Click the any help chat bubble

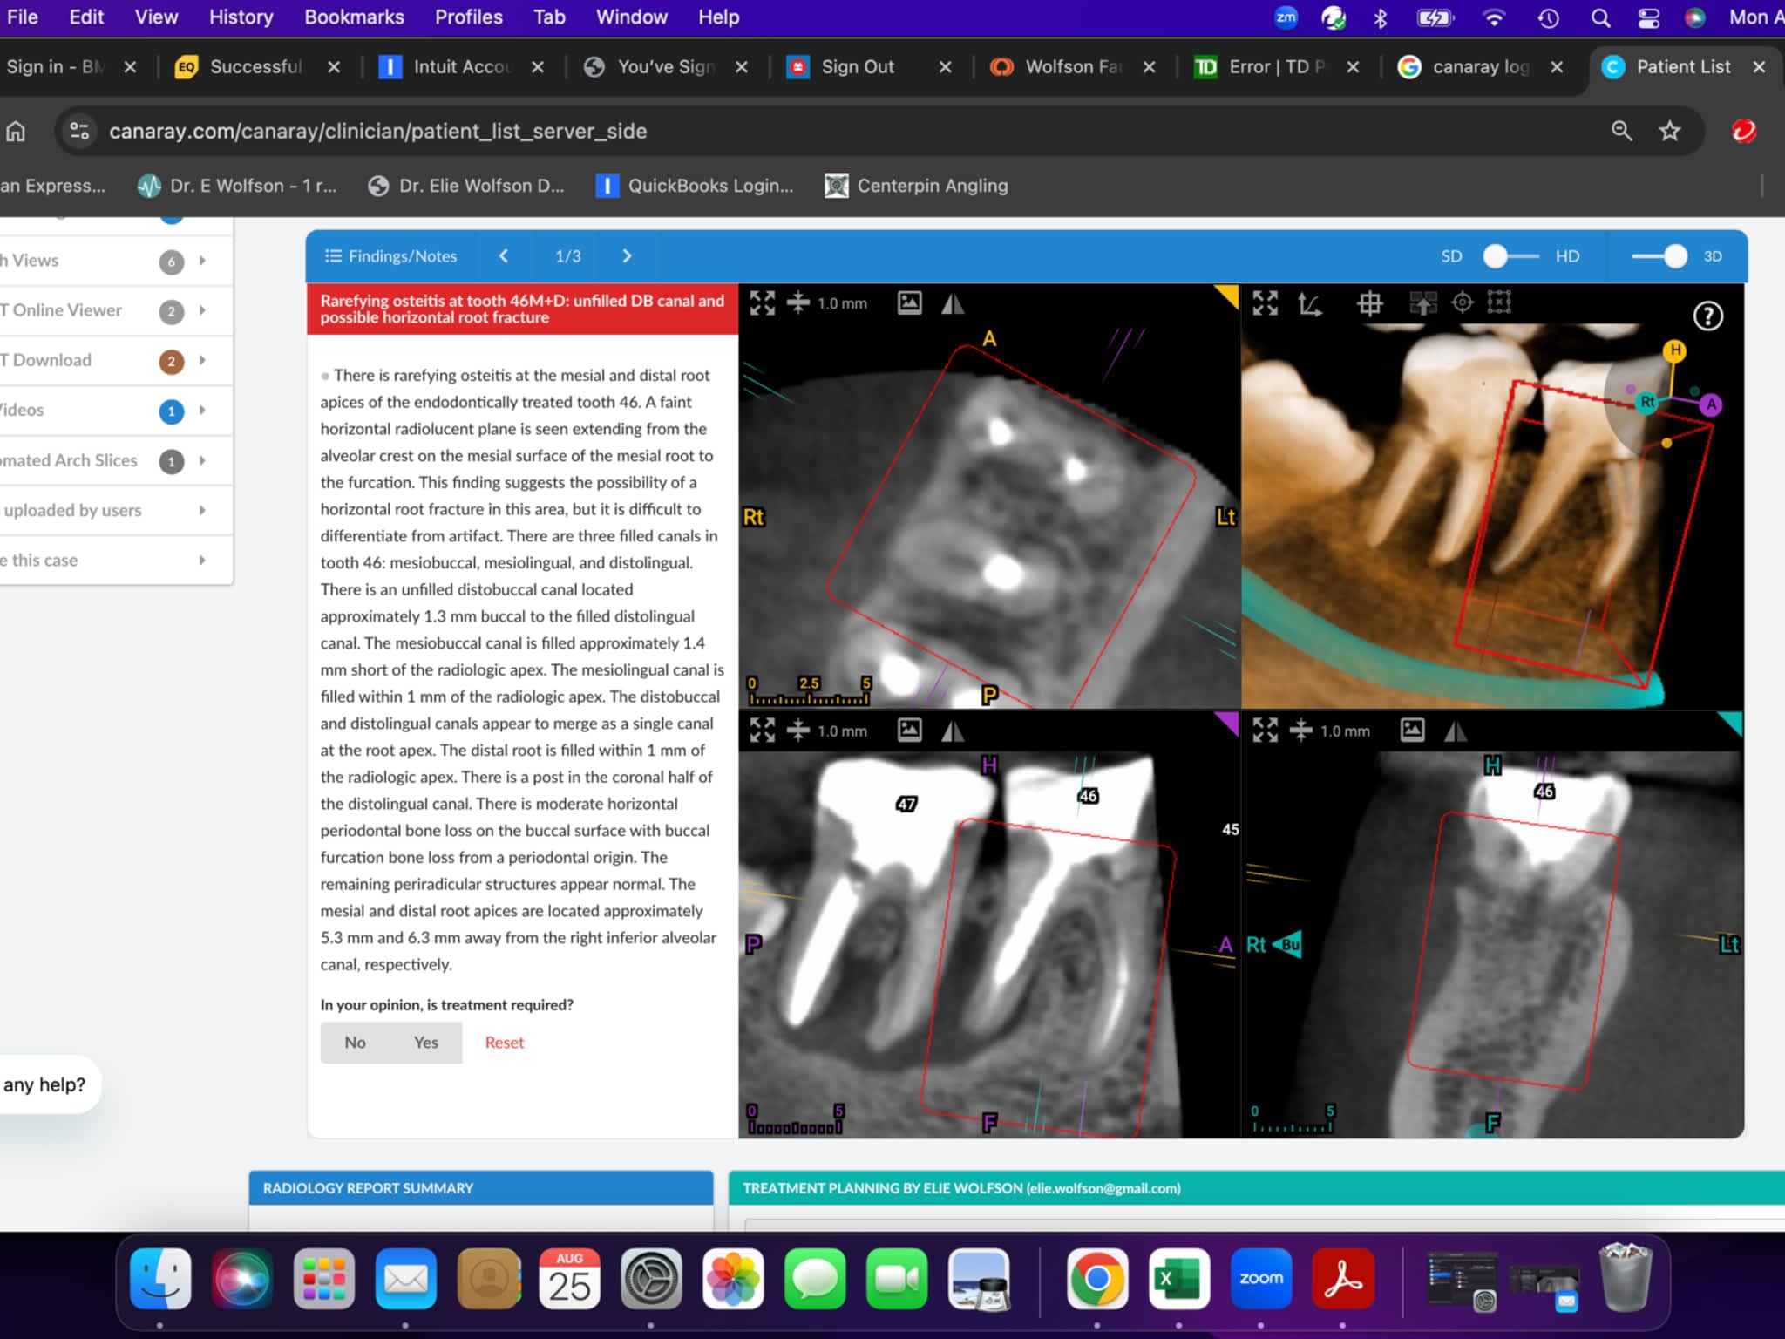45,1084
